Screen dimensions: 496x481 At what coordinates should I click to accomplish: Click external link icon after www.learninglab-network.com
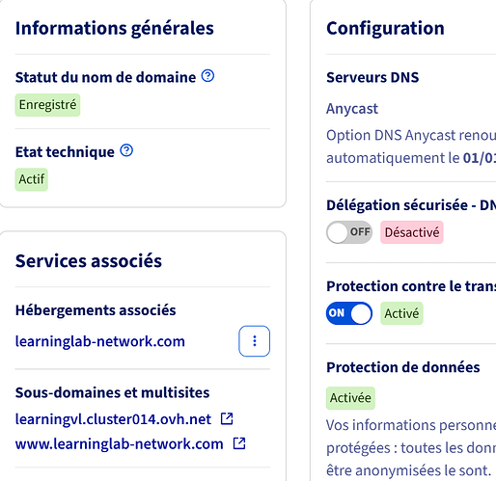(x=239, y=443)
